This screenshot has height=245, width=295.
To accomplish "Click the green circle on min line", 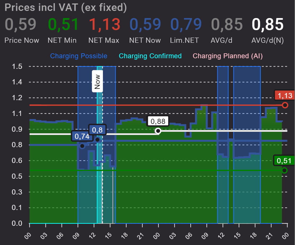I will (285, 170).
